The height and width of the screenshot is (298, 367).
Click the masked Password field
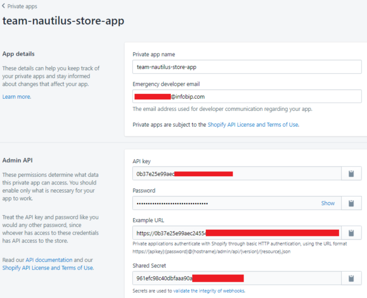pos(224,203)
